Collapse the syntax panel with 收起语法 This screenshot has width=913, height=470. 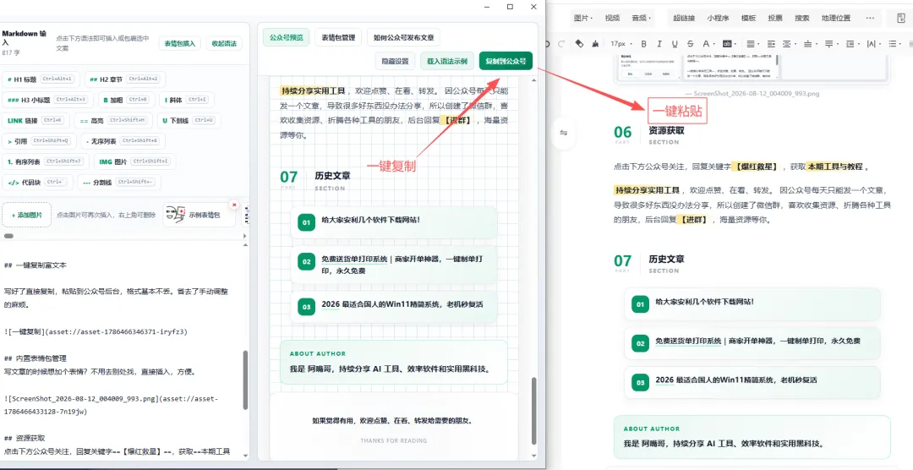[224, 44]
